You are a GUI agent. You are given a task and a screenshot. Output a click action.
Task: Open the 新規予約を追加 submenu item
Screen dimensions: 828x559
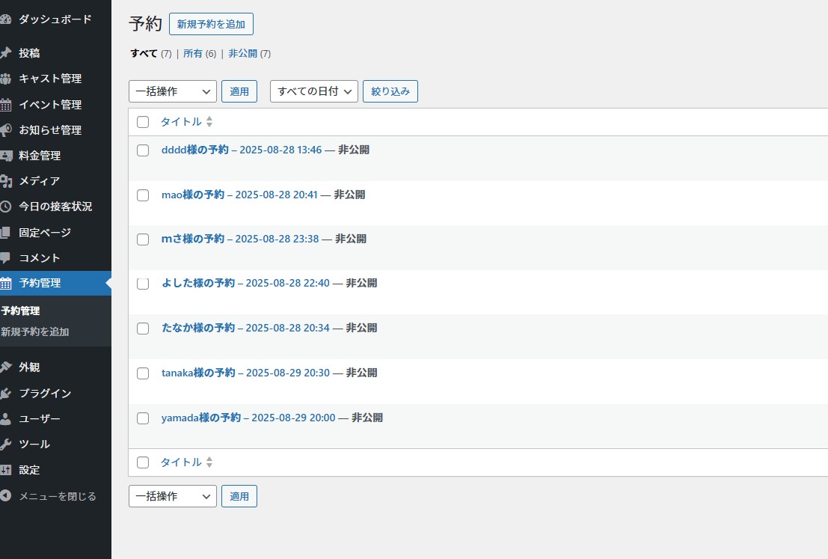tap(35, 332)
